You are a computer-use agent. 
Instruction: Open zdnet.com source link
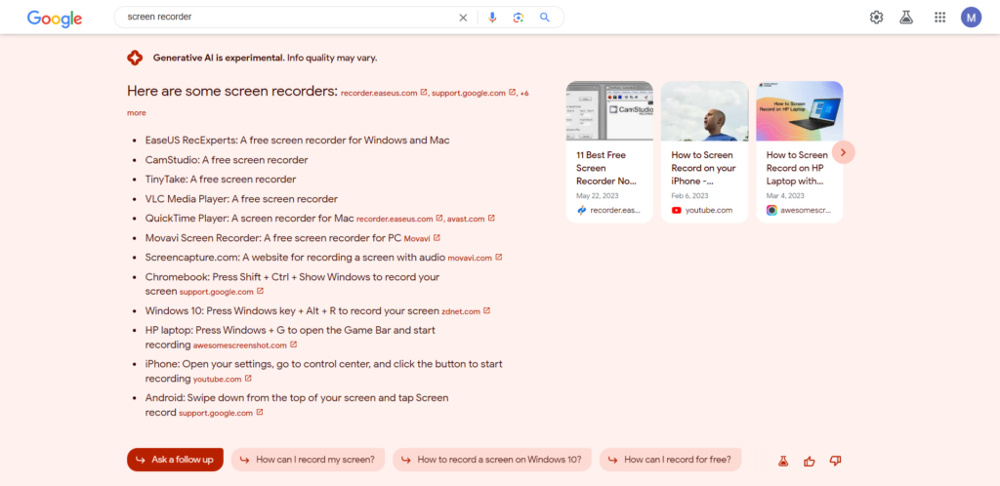466,311
